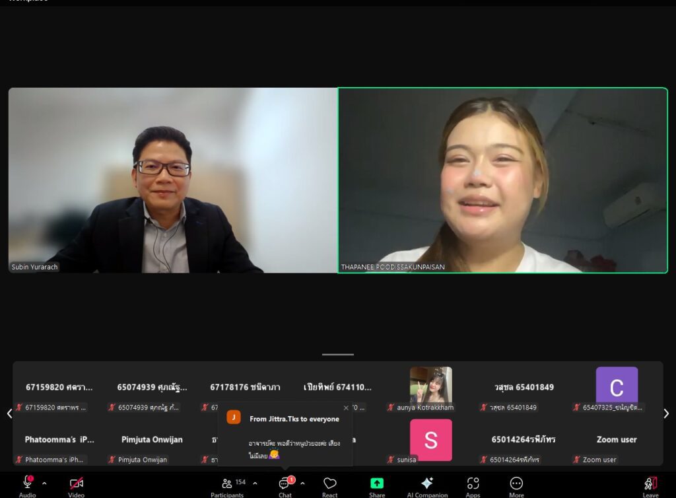
Task: Expand audio options arrow next to Audio
Action: pyautogui.click(x=44, y=483)
